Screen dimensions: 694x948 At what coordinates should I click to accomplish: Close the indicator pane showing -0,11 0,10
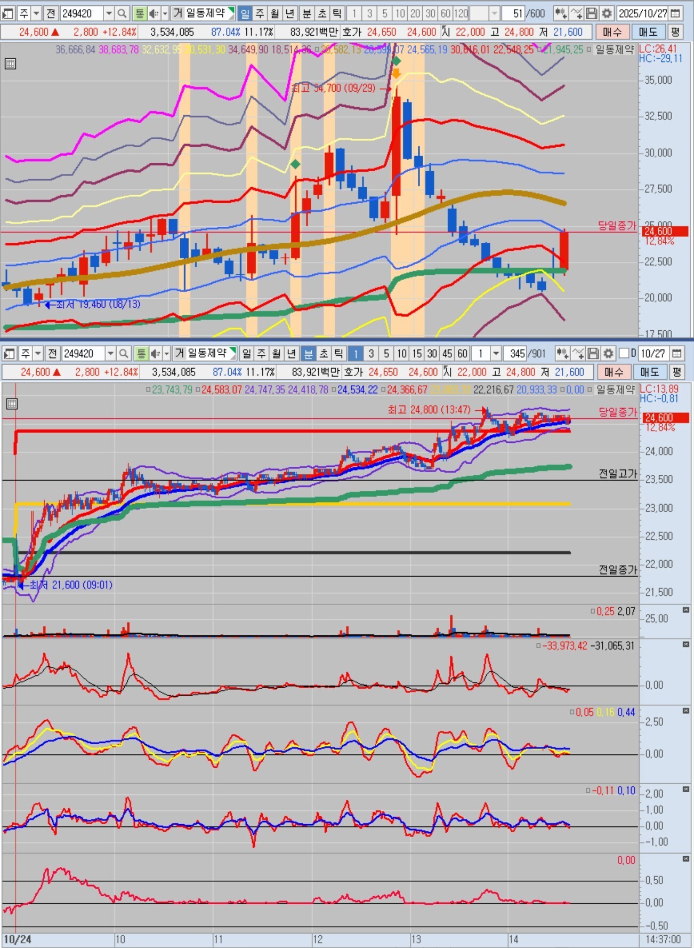[686, 789]
